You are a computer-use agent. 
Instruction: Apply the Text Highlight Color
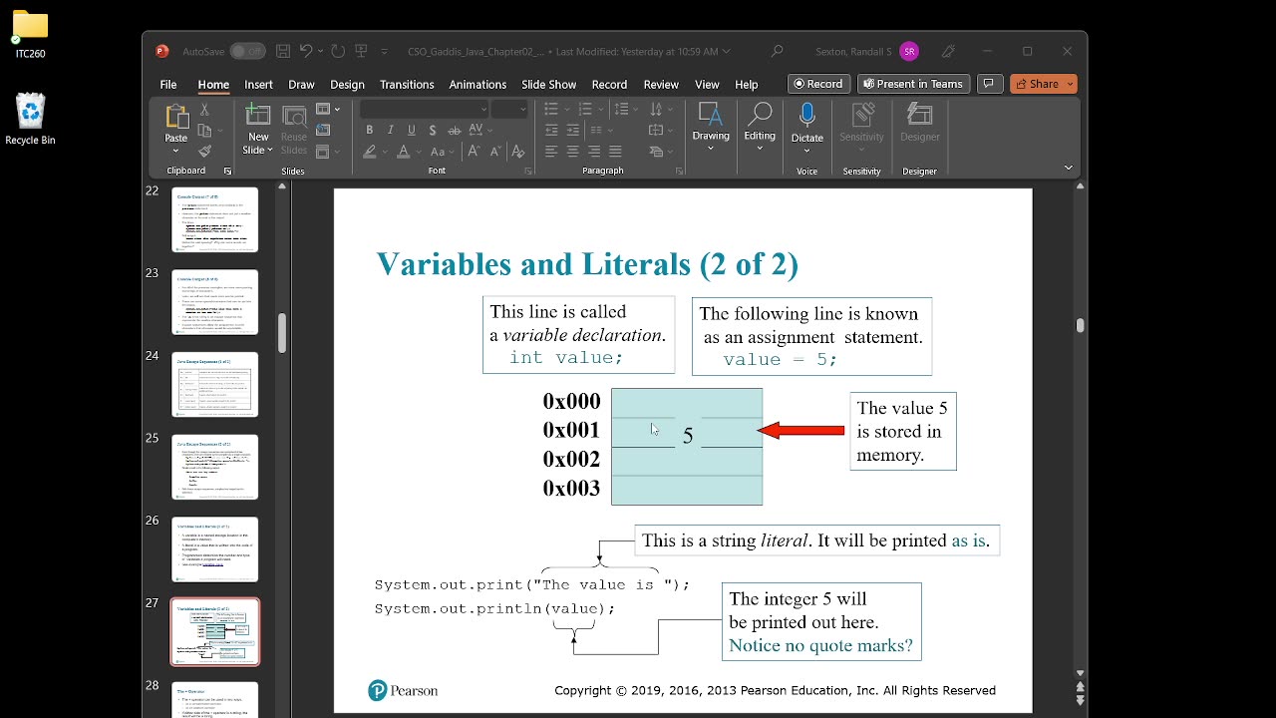(x=370, y=153)
